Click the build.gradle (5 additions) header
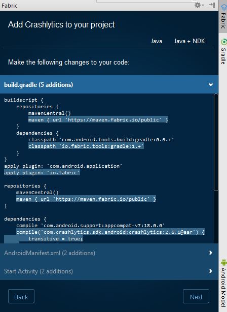Image resolution: width=227 pixels, height=312 pixels. click(x=109, y=84)
